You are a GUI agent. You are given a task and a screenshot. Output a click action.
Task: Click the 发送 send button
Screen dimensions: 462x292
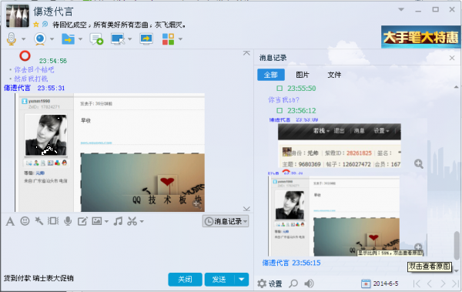click(x=219, y=279)
